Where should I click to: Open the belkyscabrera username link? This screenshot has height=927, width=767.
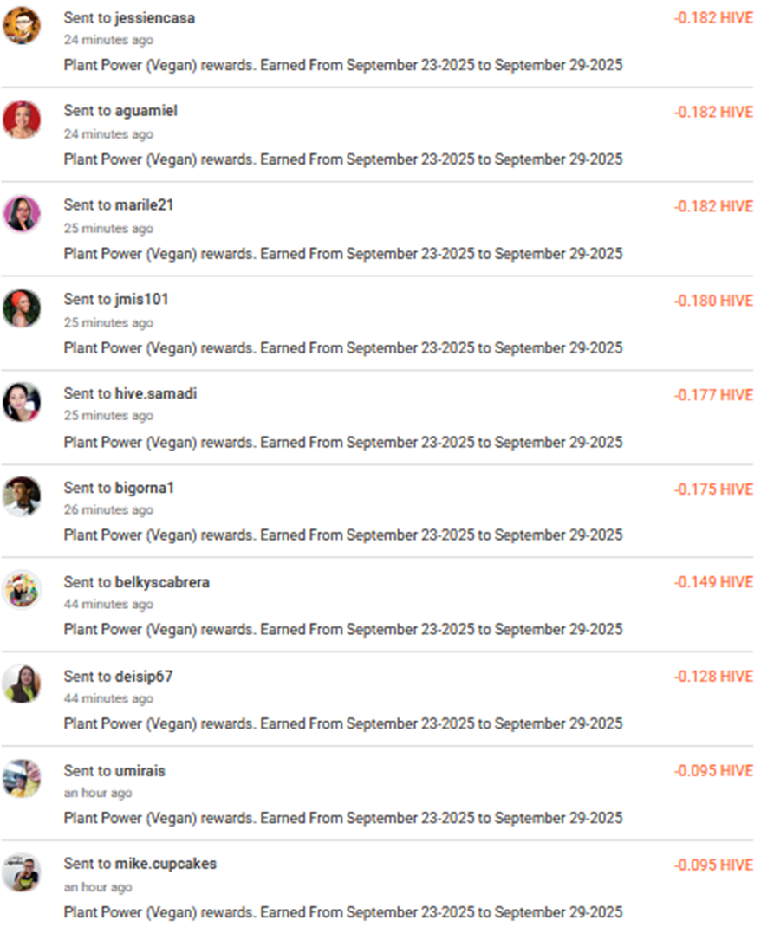pos(162,582)
